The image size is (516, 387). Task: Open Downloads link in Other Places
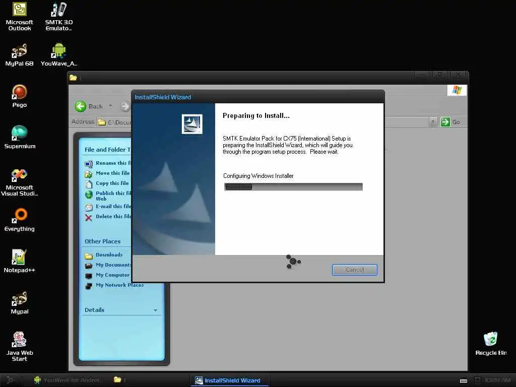[109, 254]
